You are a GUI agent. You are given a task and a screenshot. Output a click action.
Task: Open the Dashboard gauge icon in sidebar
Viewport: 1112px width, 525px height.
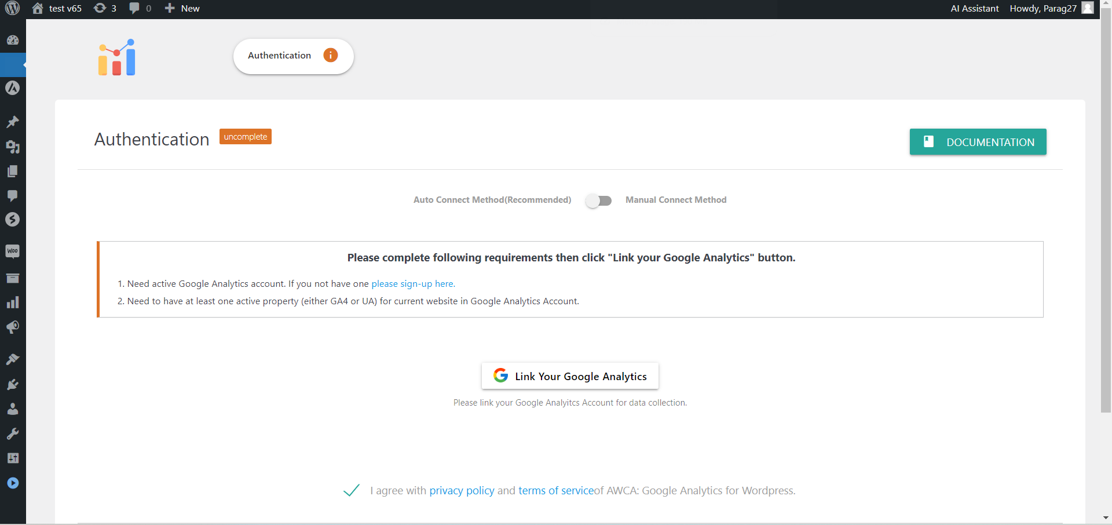13,40
